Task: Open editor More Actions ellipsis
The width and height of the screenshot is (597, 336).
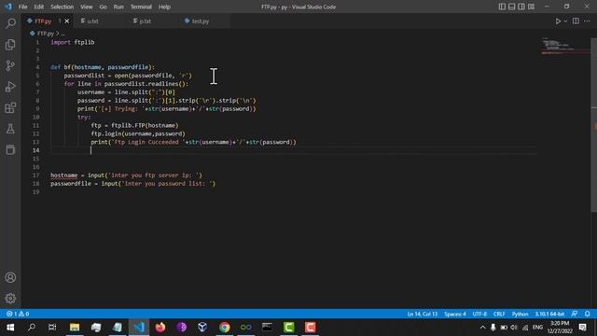Action: click(587, 21)
